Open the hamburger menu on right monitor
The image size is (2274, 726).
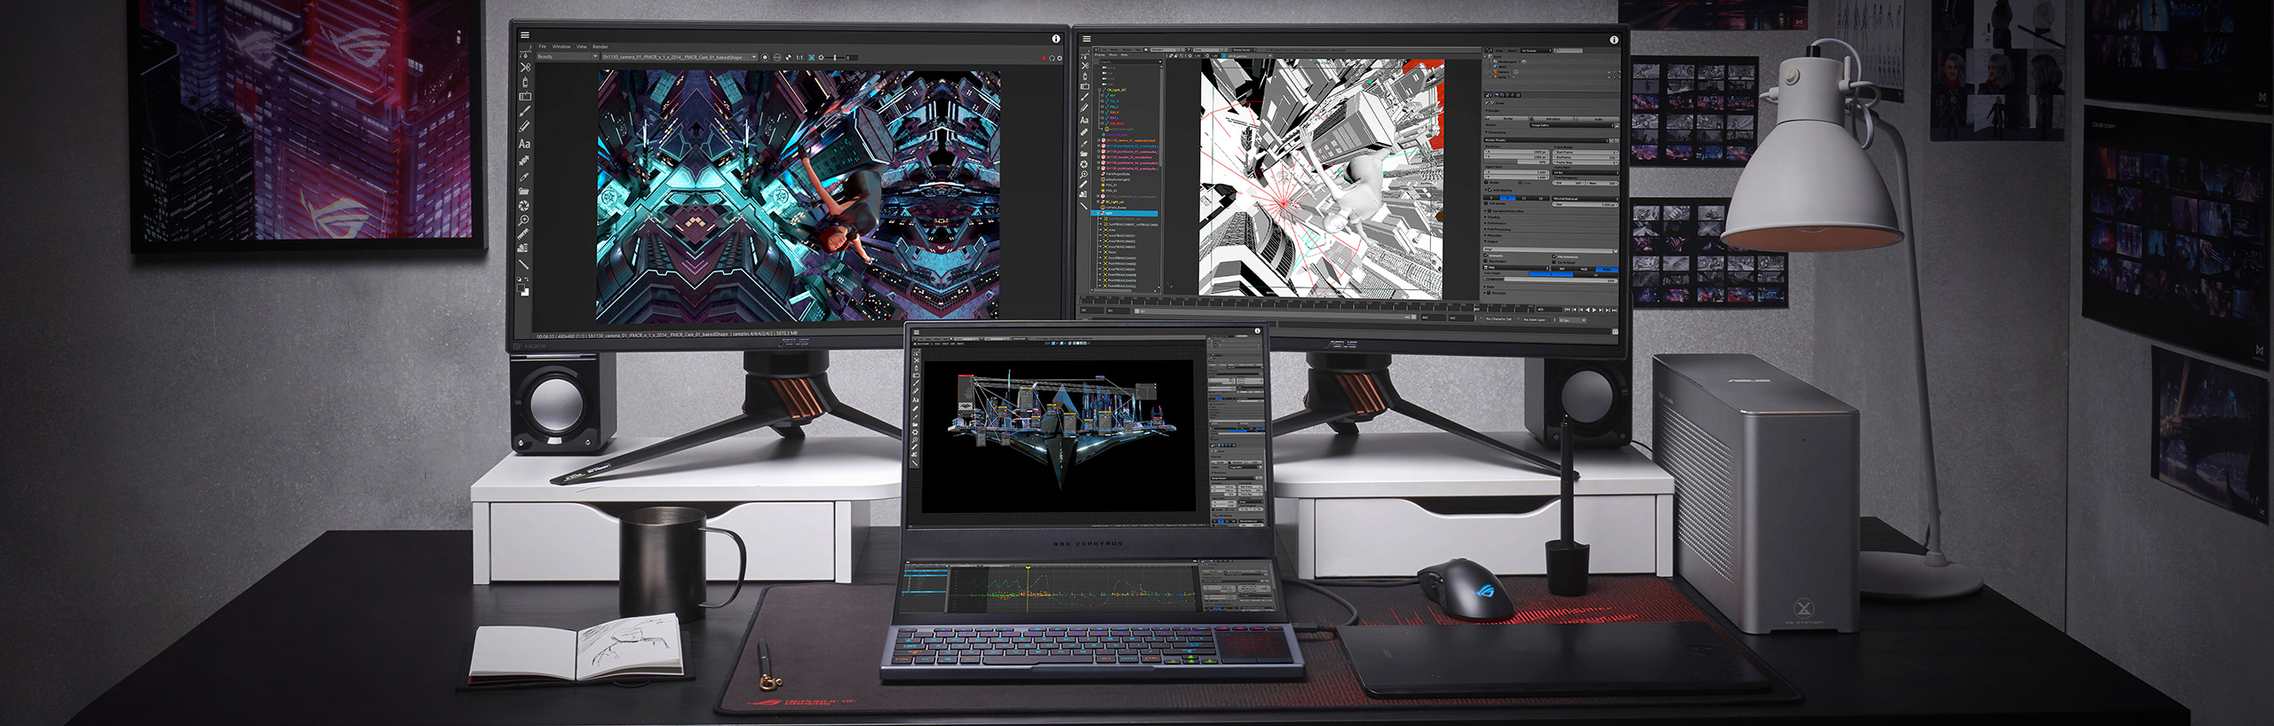(x=1085, y=39)
